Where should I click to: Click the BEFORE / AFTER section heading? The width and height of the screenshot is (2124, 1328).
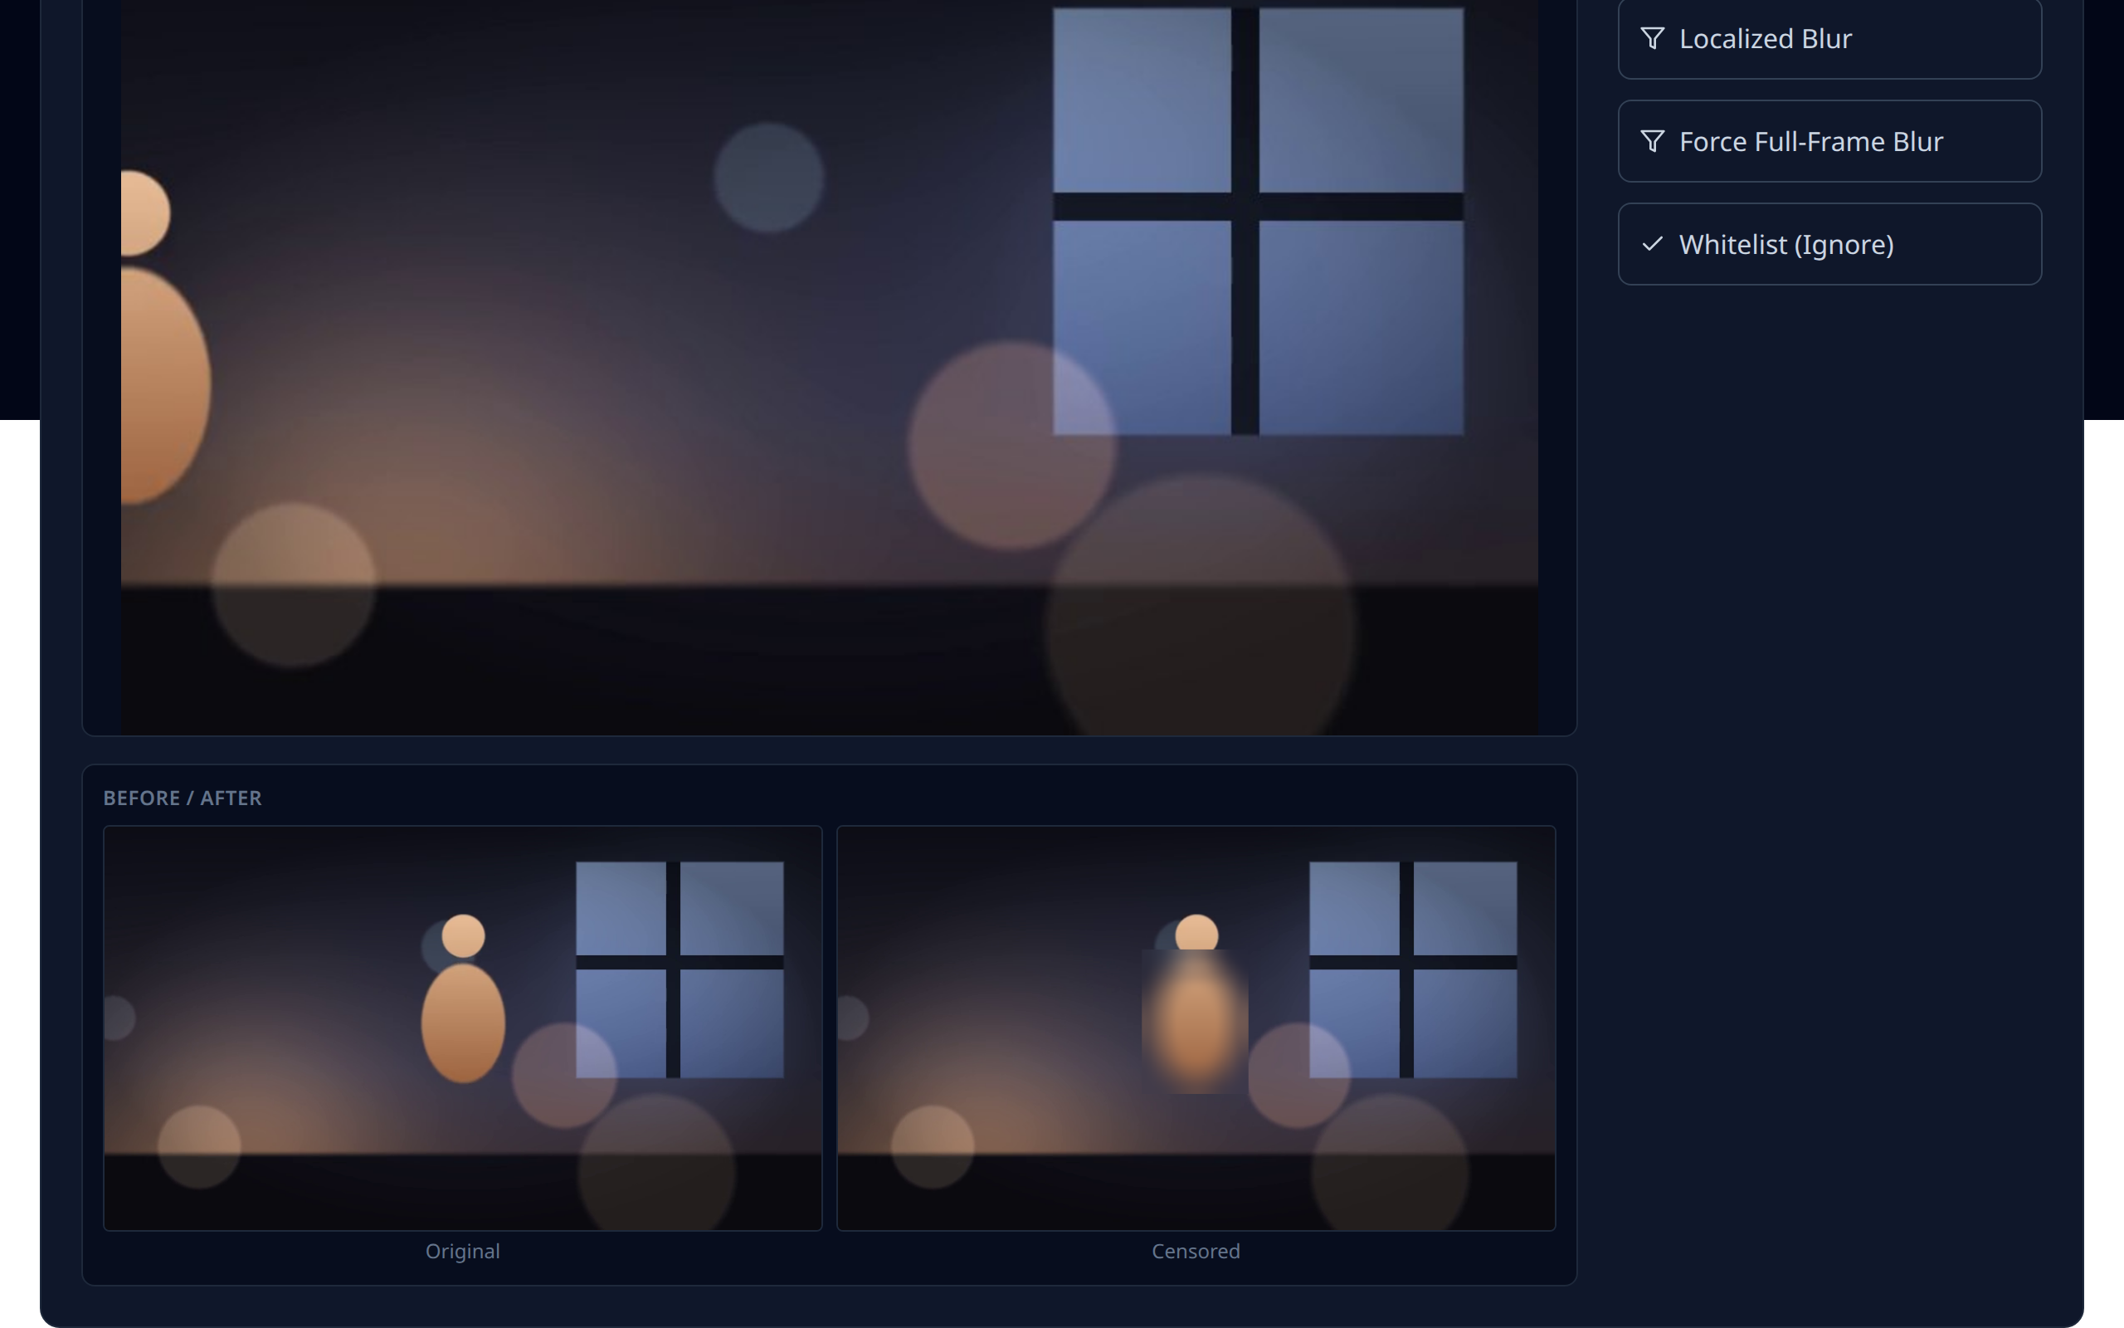pyautogui.click(x=183, y=798)
